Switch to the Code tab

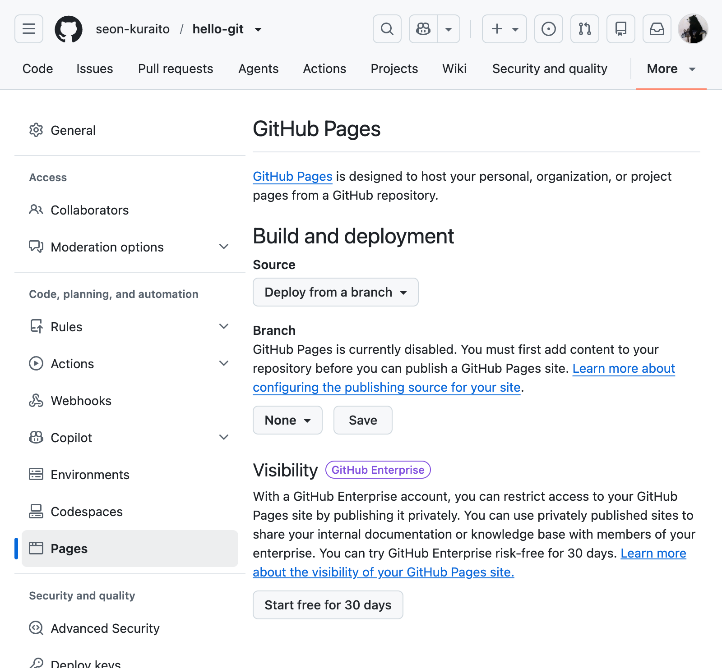pyautogui.click(x=37, y=69)
